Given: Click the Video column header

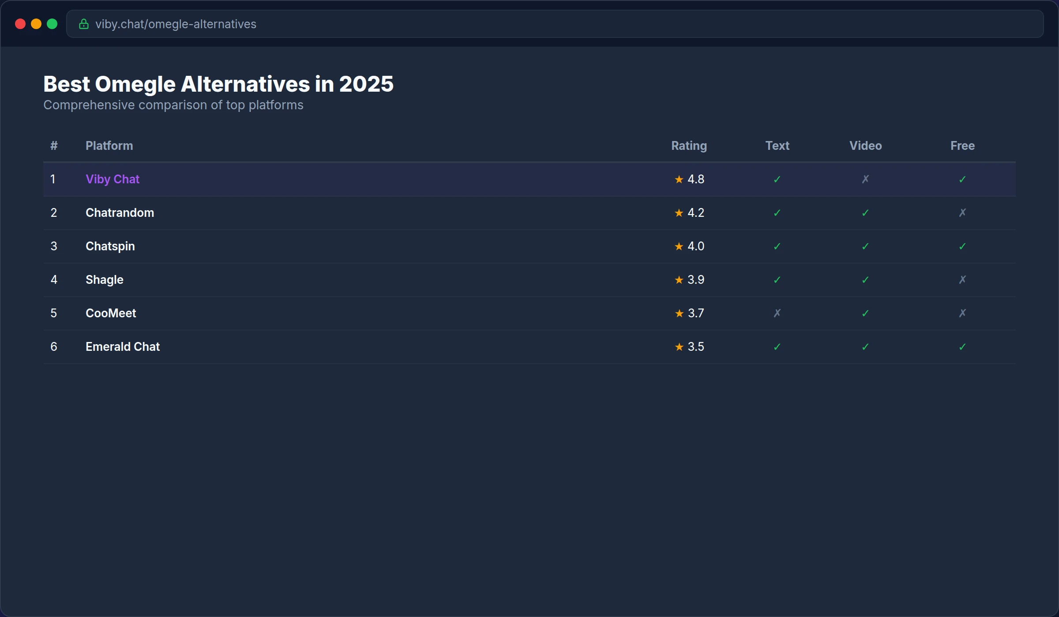Looking at the screenshot, I should pos(865,146).
